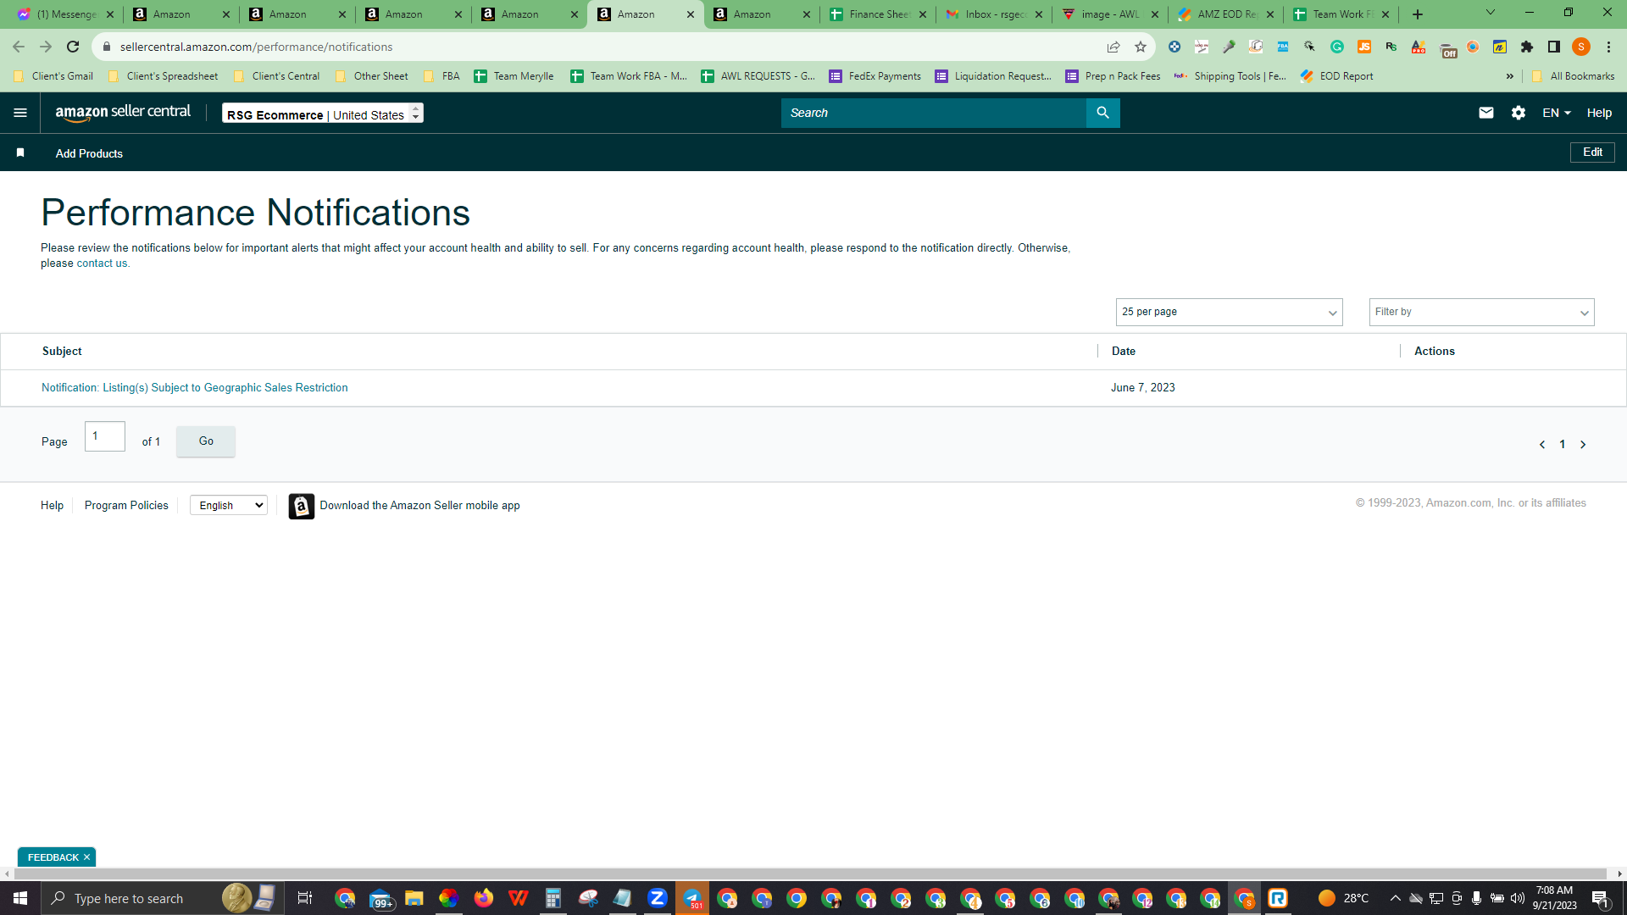1627x915 pixels.
Task: Open the Chrome extensions puzzle icon
Action: tap(1527, 47)
